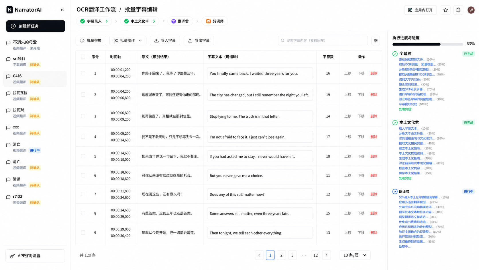Click 批量替换 batch replace button
The width and height of the screenshot is (479, 270).
[91, 40]
